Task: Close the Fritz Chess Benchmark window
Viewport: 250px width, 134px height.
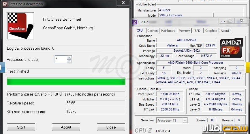Action: click(123, 3)
